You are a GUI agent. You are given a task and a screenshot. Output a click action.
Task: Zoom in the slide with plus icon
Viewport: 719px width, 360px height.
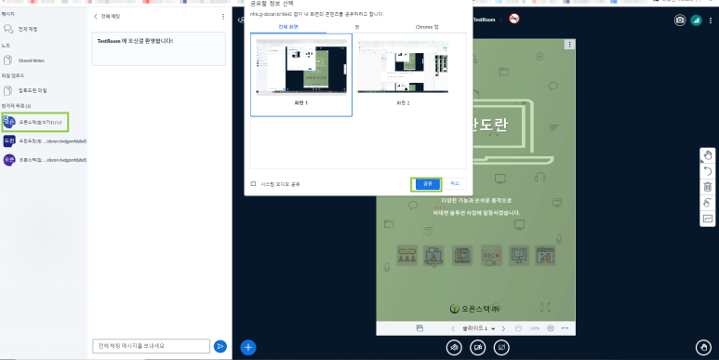[551, 328]
